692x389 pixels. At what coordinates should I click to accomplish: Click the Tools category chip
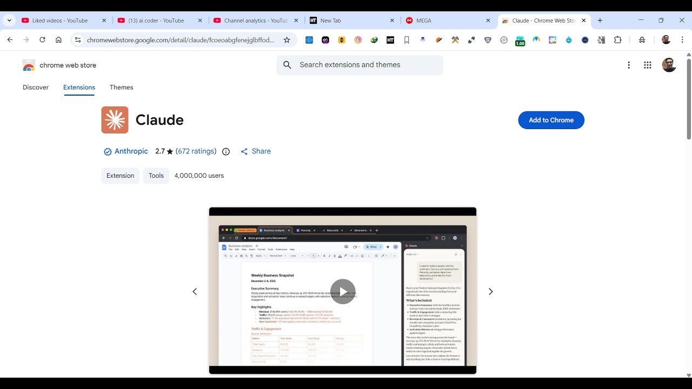(x=156, y=176)
